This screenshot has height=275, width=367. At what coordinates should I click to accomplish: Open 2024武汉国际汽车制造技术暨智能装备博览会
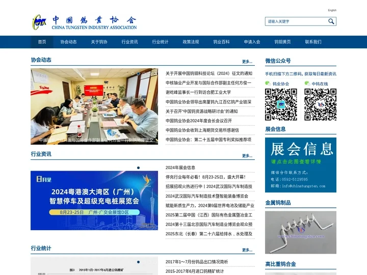tap(206, 196)
